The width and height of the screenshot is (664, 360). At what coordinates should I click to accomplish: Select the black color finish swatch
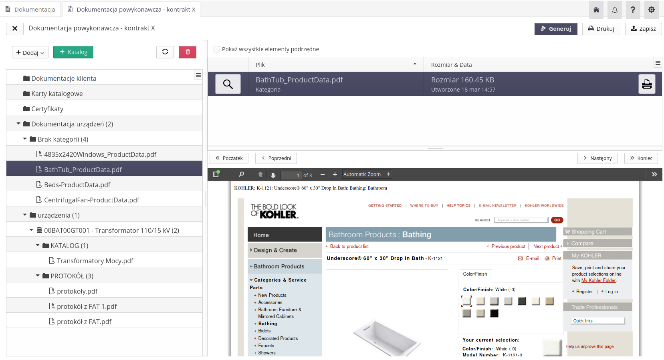[494, 313]
